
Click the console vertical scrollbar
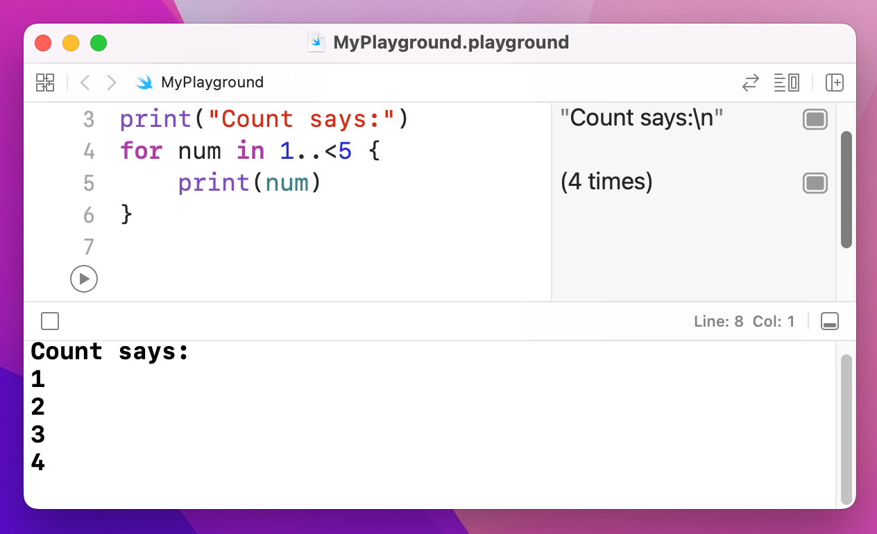pos(845,429)
